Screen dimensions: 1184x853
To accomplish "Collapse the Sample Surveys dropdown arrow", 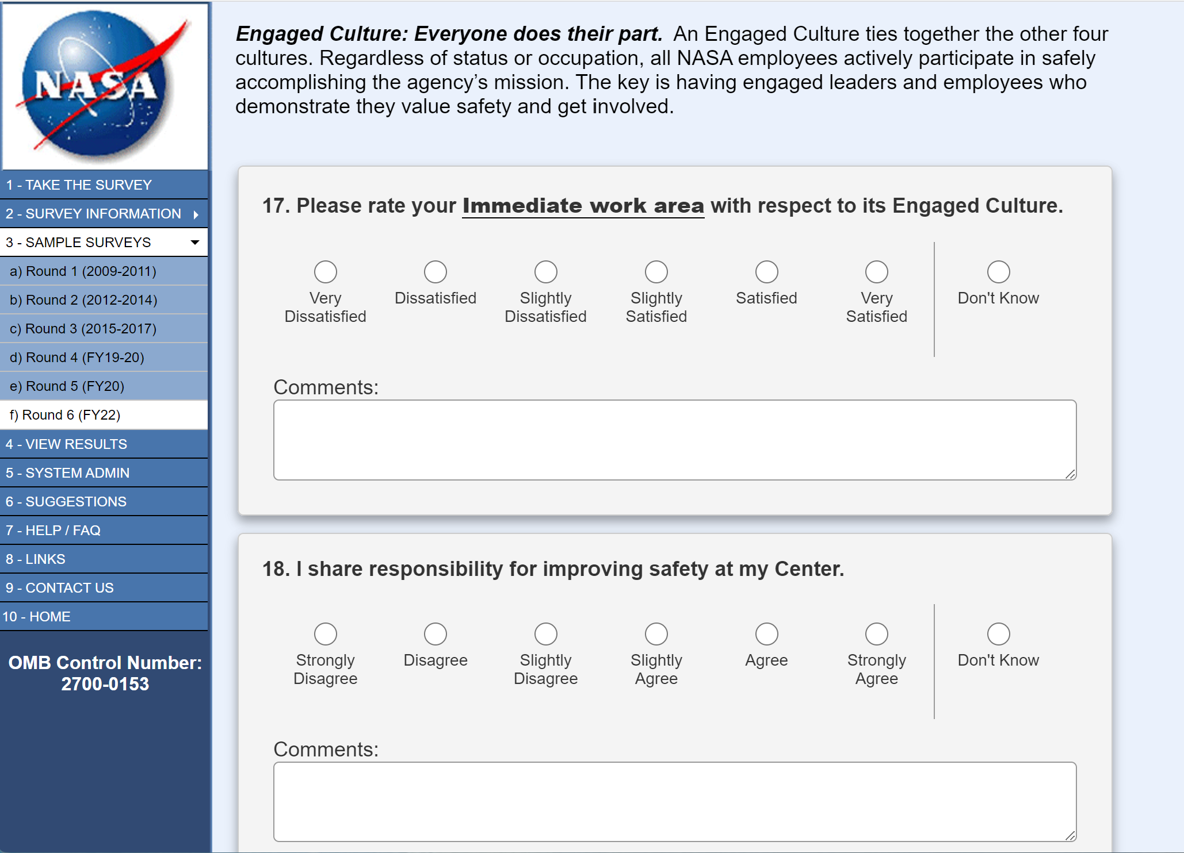I will pos(195,243).
